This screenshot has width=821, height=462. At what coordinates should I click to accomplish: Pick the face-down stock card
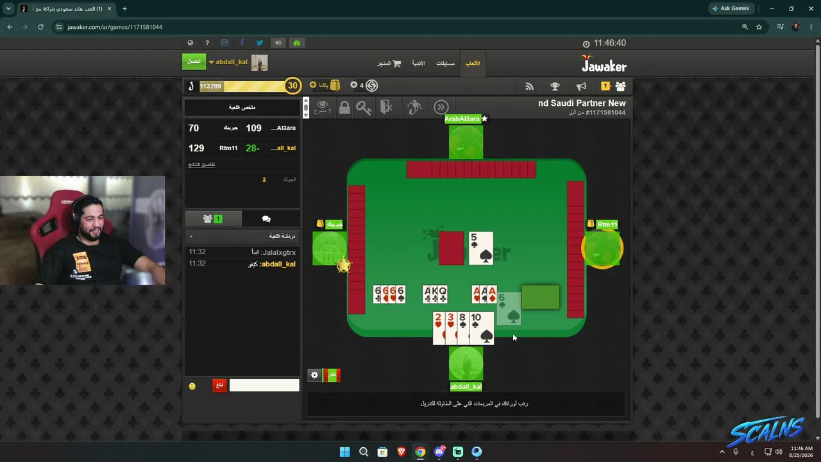tap(451, 248)
